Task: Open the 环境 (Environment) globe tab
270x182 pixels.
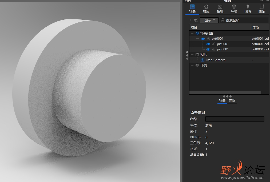Action: coord(234,9)
